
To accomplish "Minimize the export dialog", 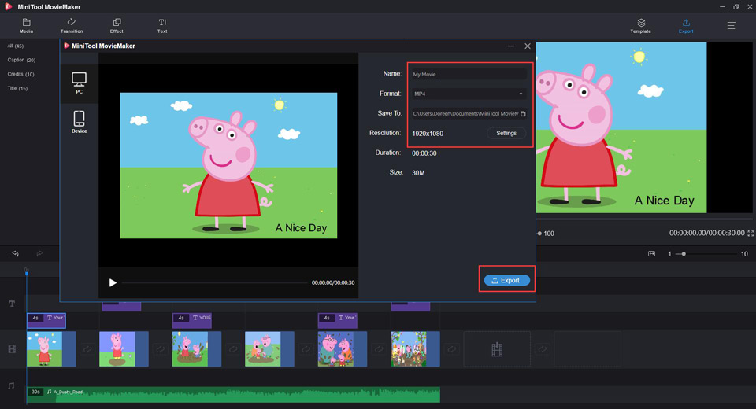I will (x=511, y=46).
